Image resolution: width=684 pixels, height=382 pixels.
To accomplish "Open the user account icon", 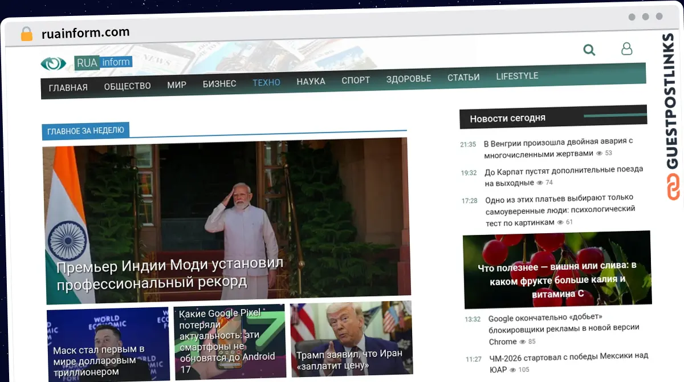I will pyautogui.click(x=626, y=49).
